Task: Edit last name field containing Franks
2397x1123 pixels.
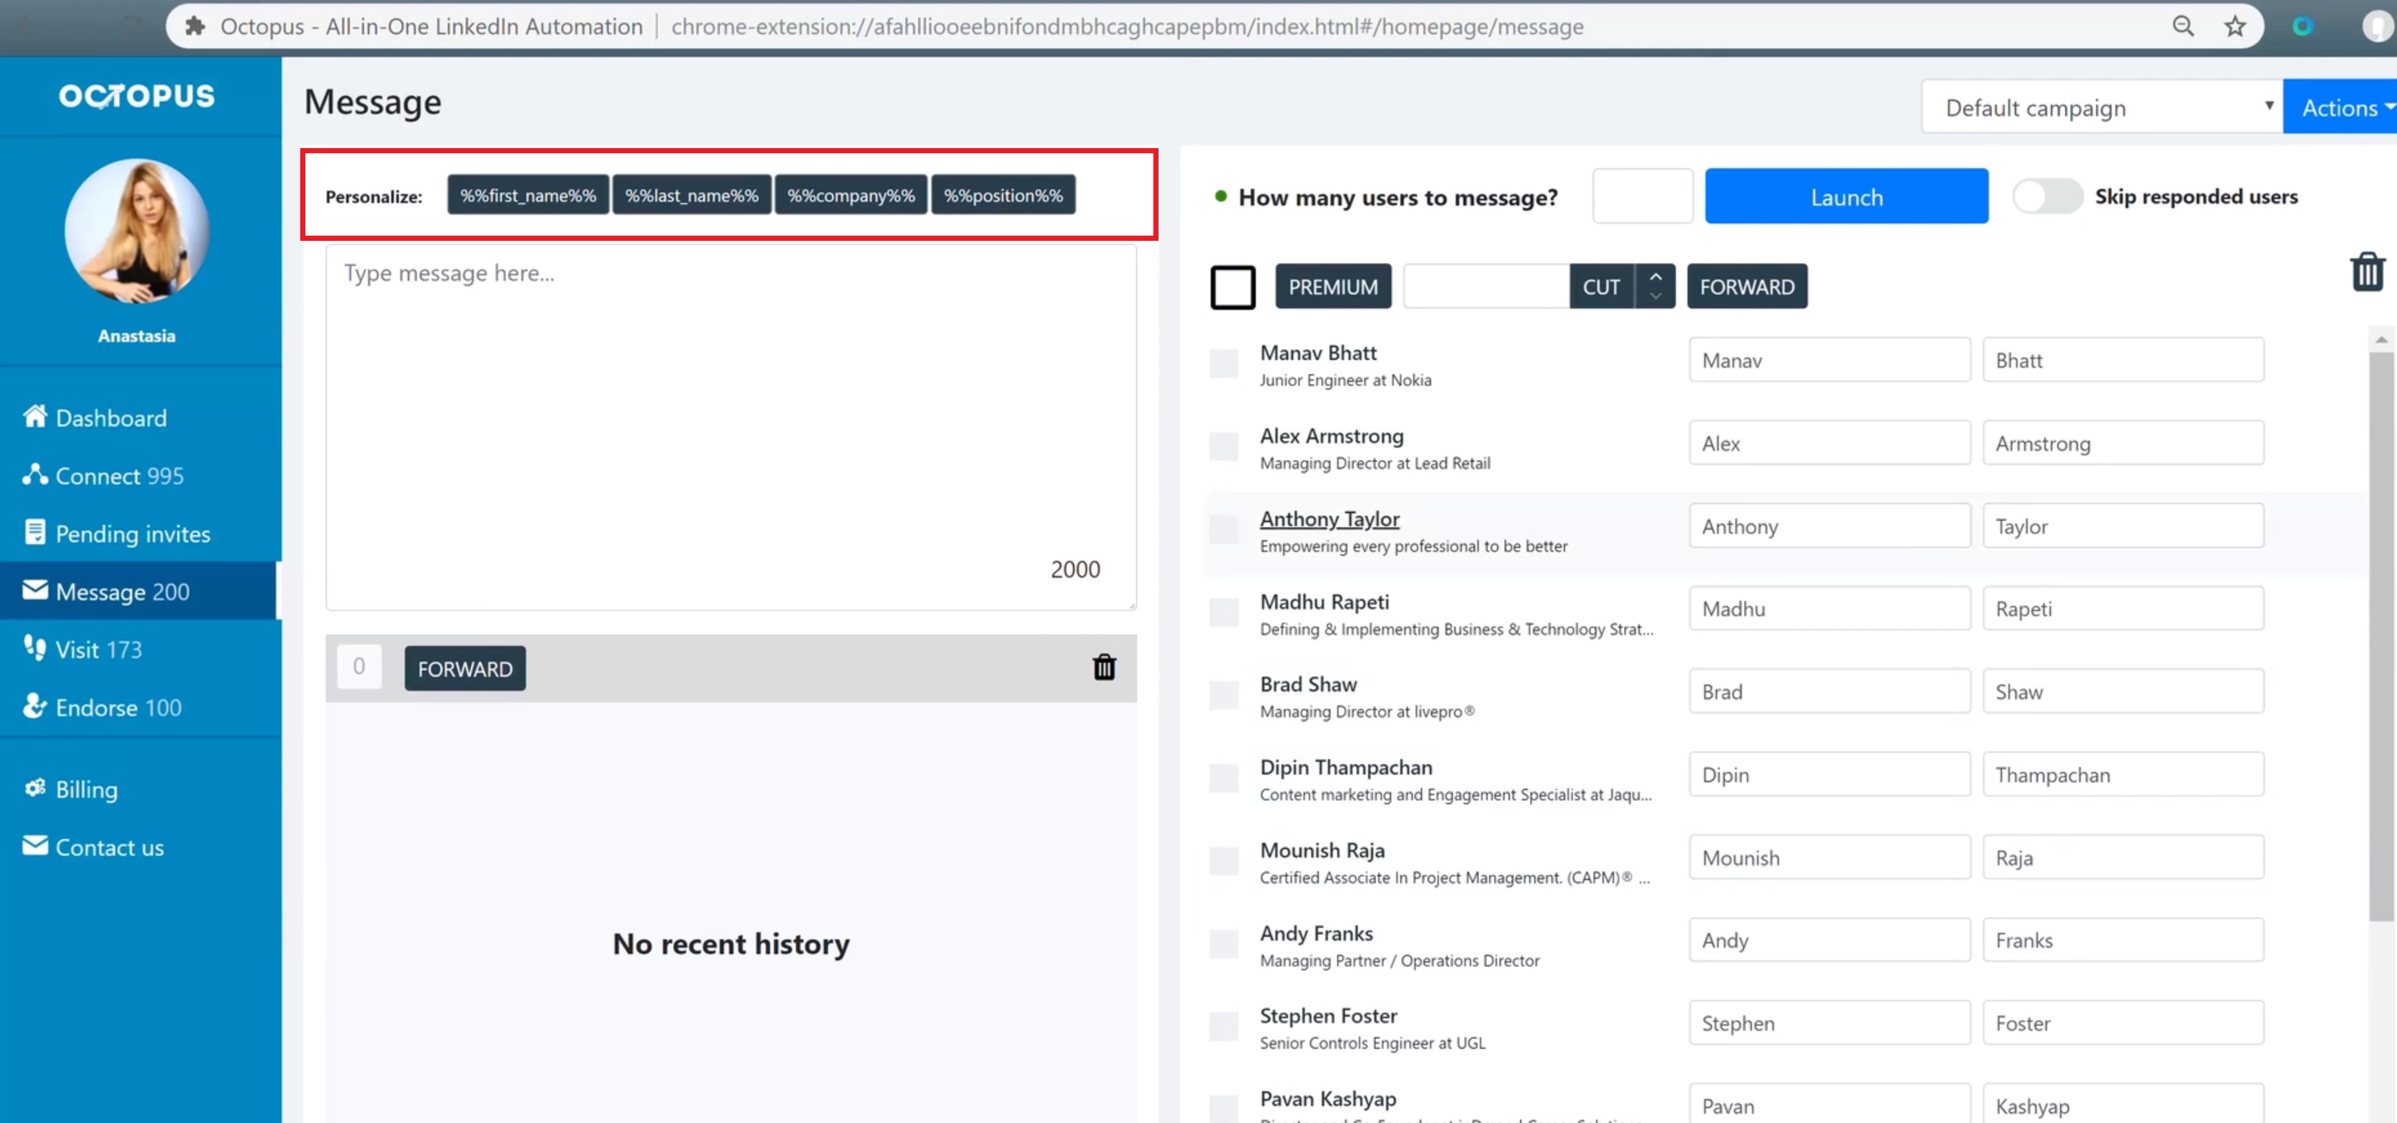Action: (x=2123, y=940)
